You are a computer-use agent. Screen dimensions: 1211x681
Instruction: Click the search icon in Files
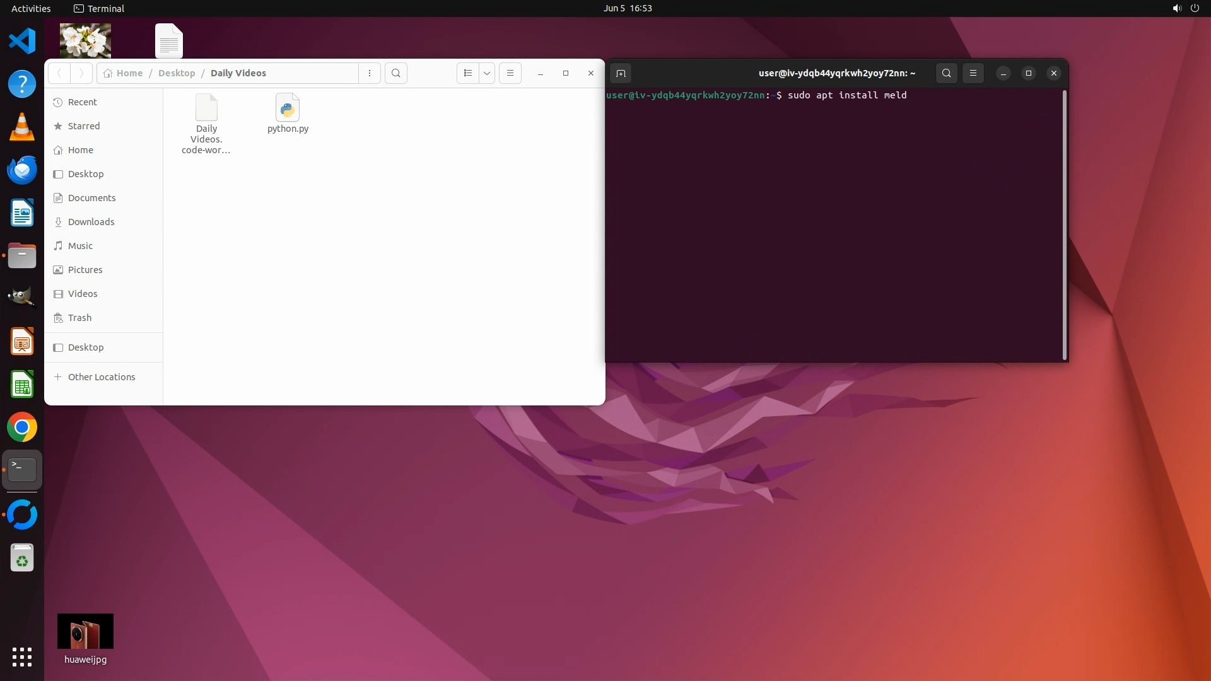396,73
